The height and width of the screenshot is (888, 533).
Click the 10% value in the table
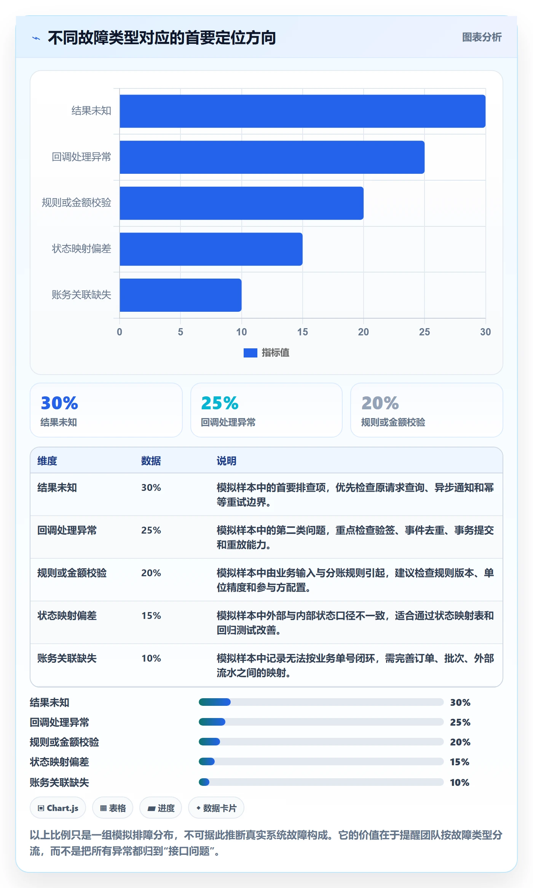(151, 659)
